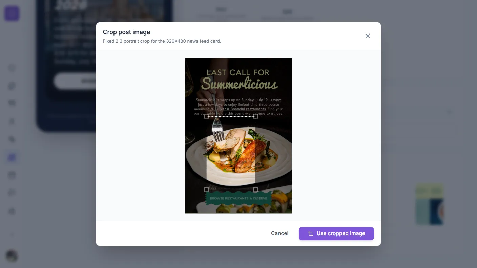Click the "Fixed 2:3 portrait crop" description text
This screenshot has width=477, height=268.
pos(162,41)
